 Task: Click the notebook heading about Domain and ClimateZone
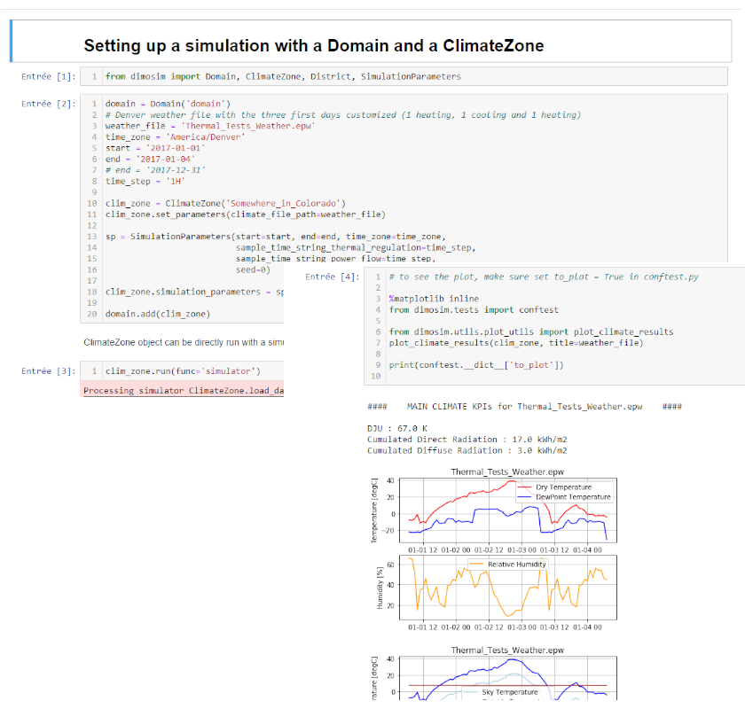coord(313,46)
